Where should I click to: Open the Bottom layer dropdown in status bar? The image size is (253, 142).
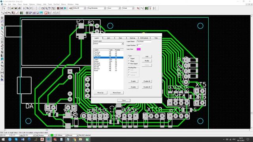(48, 135)
